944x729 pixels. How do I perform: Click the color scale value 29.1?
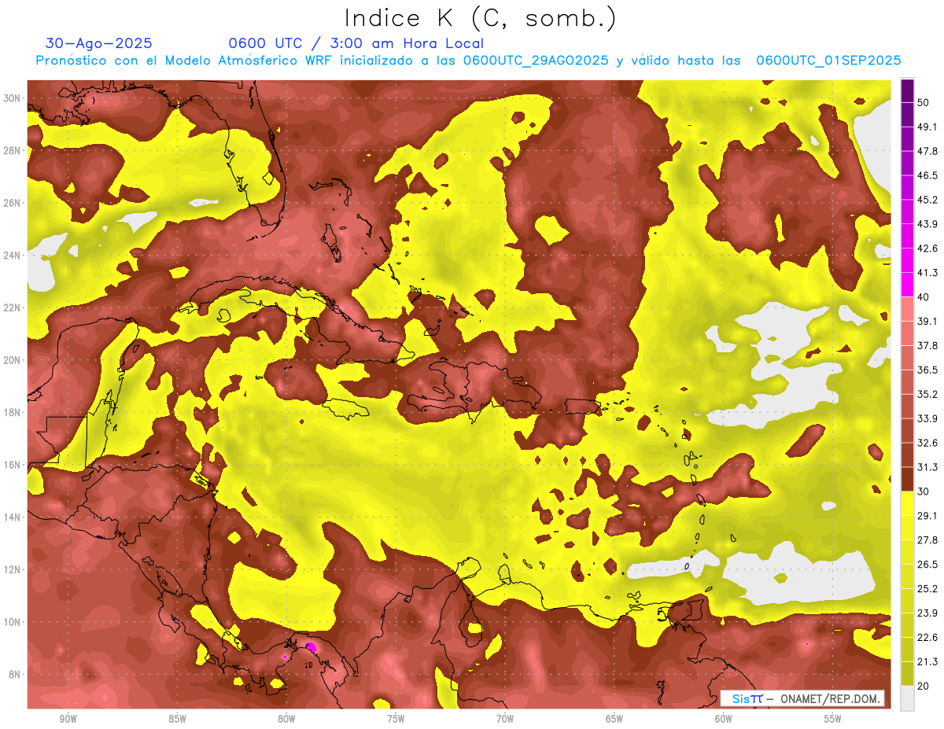(x=927, y=516)
